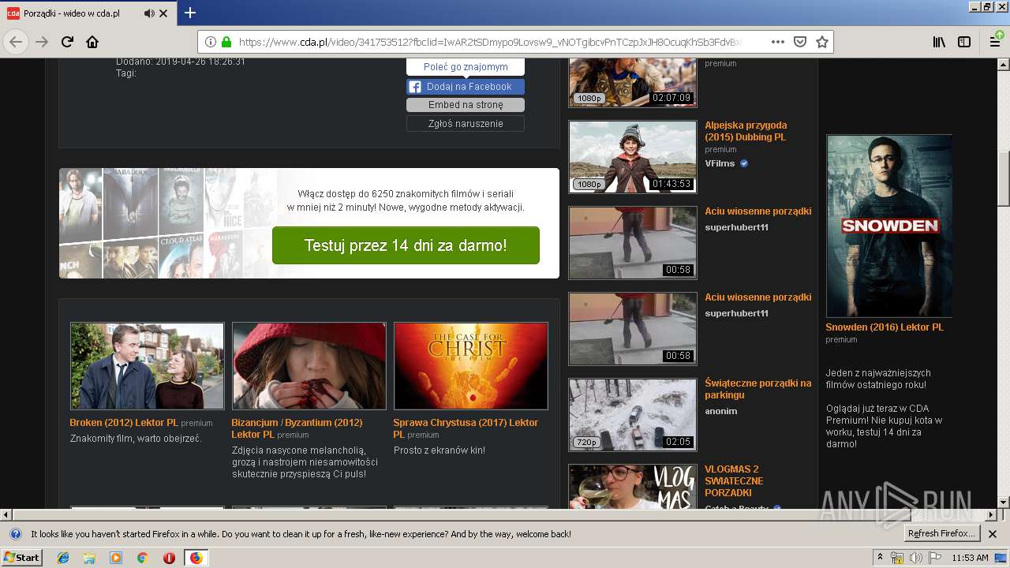Open Bizancjum movie thumbnail
The height and width of the screenshot is (568, 1010).
(309, 366)
